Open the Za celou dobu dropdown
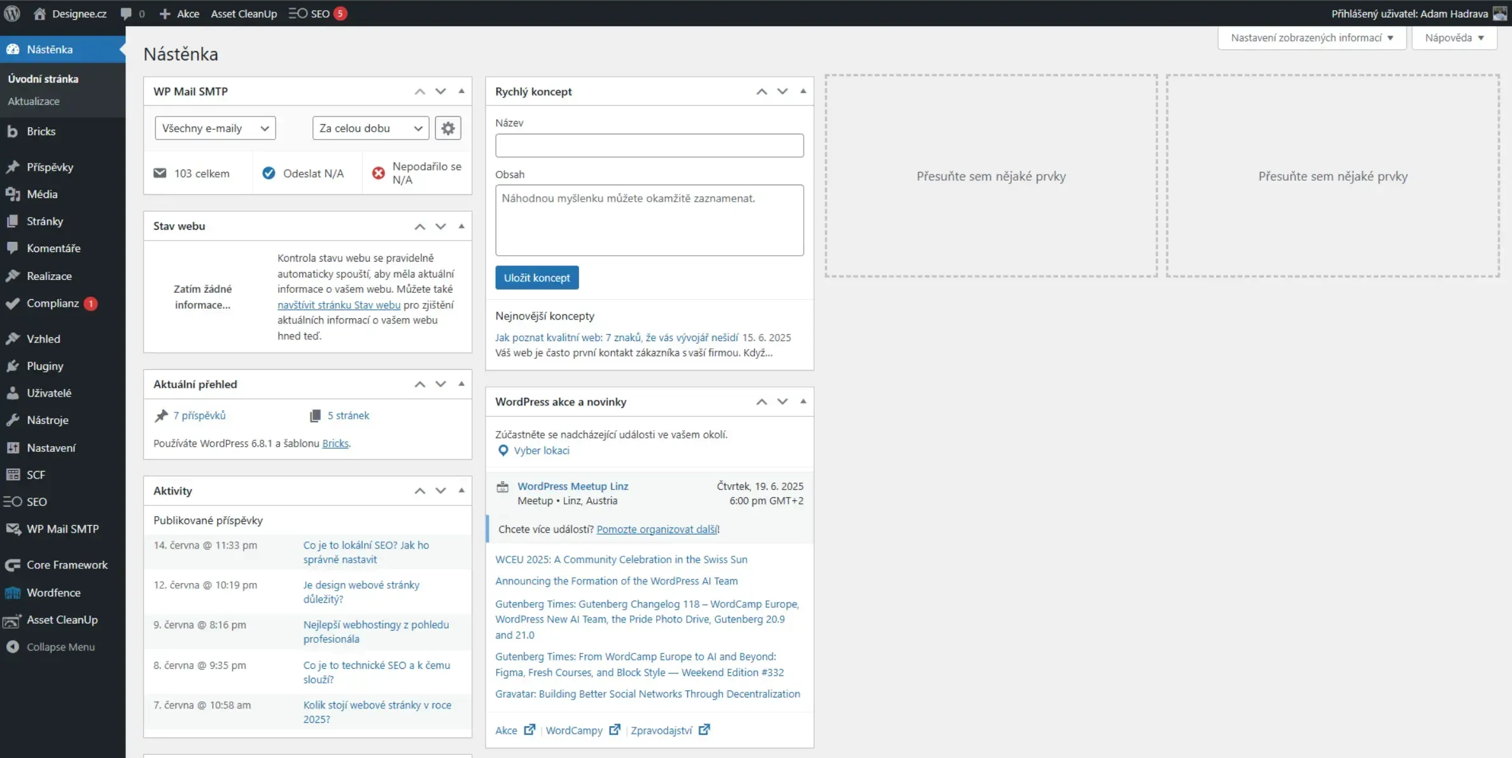Screen dimensions: 1512x758 pyautogui.click(x=370, y=128)
